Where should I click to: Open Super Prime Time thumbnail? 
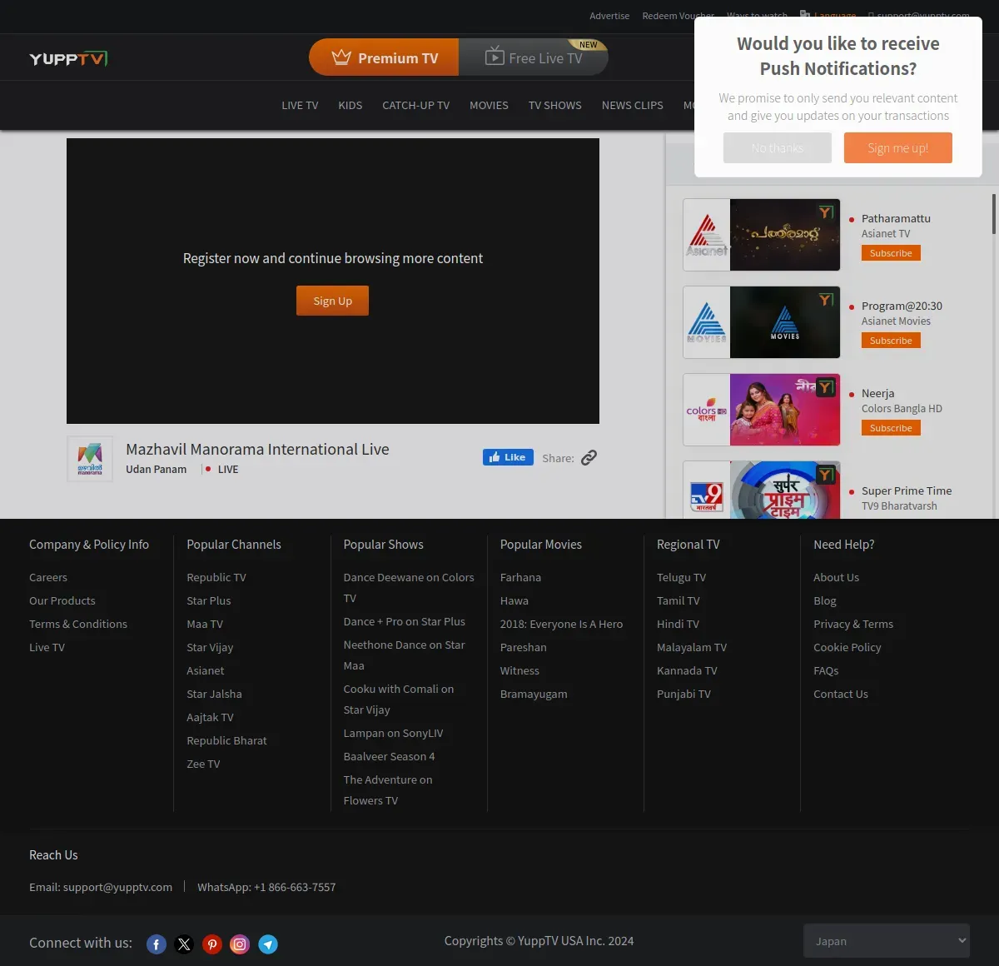785,490
